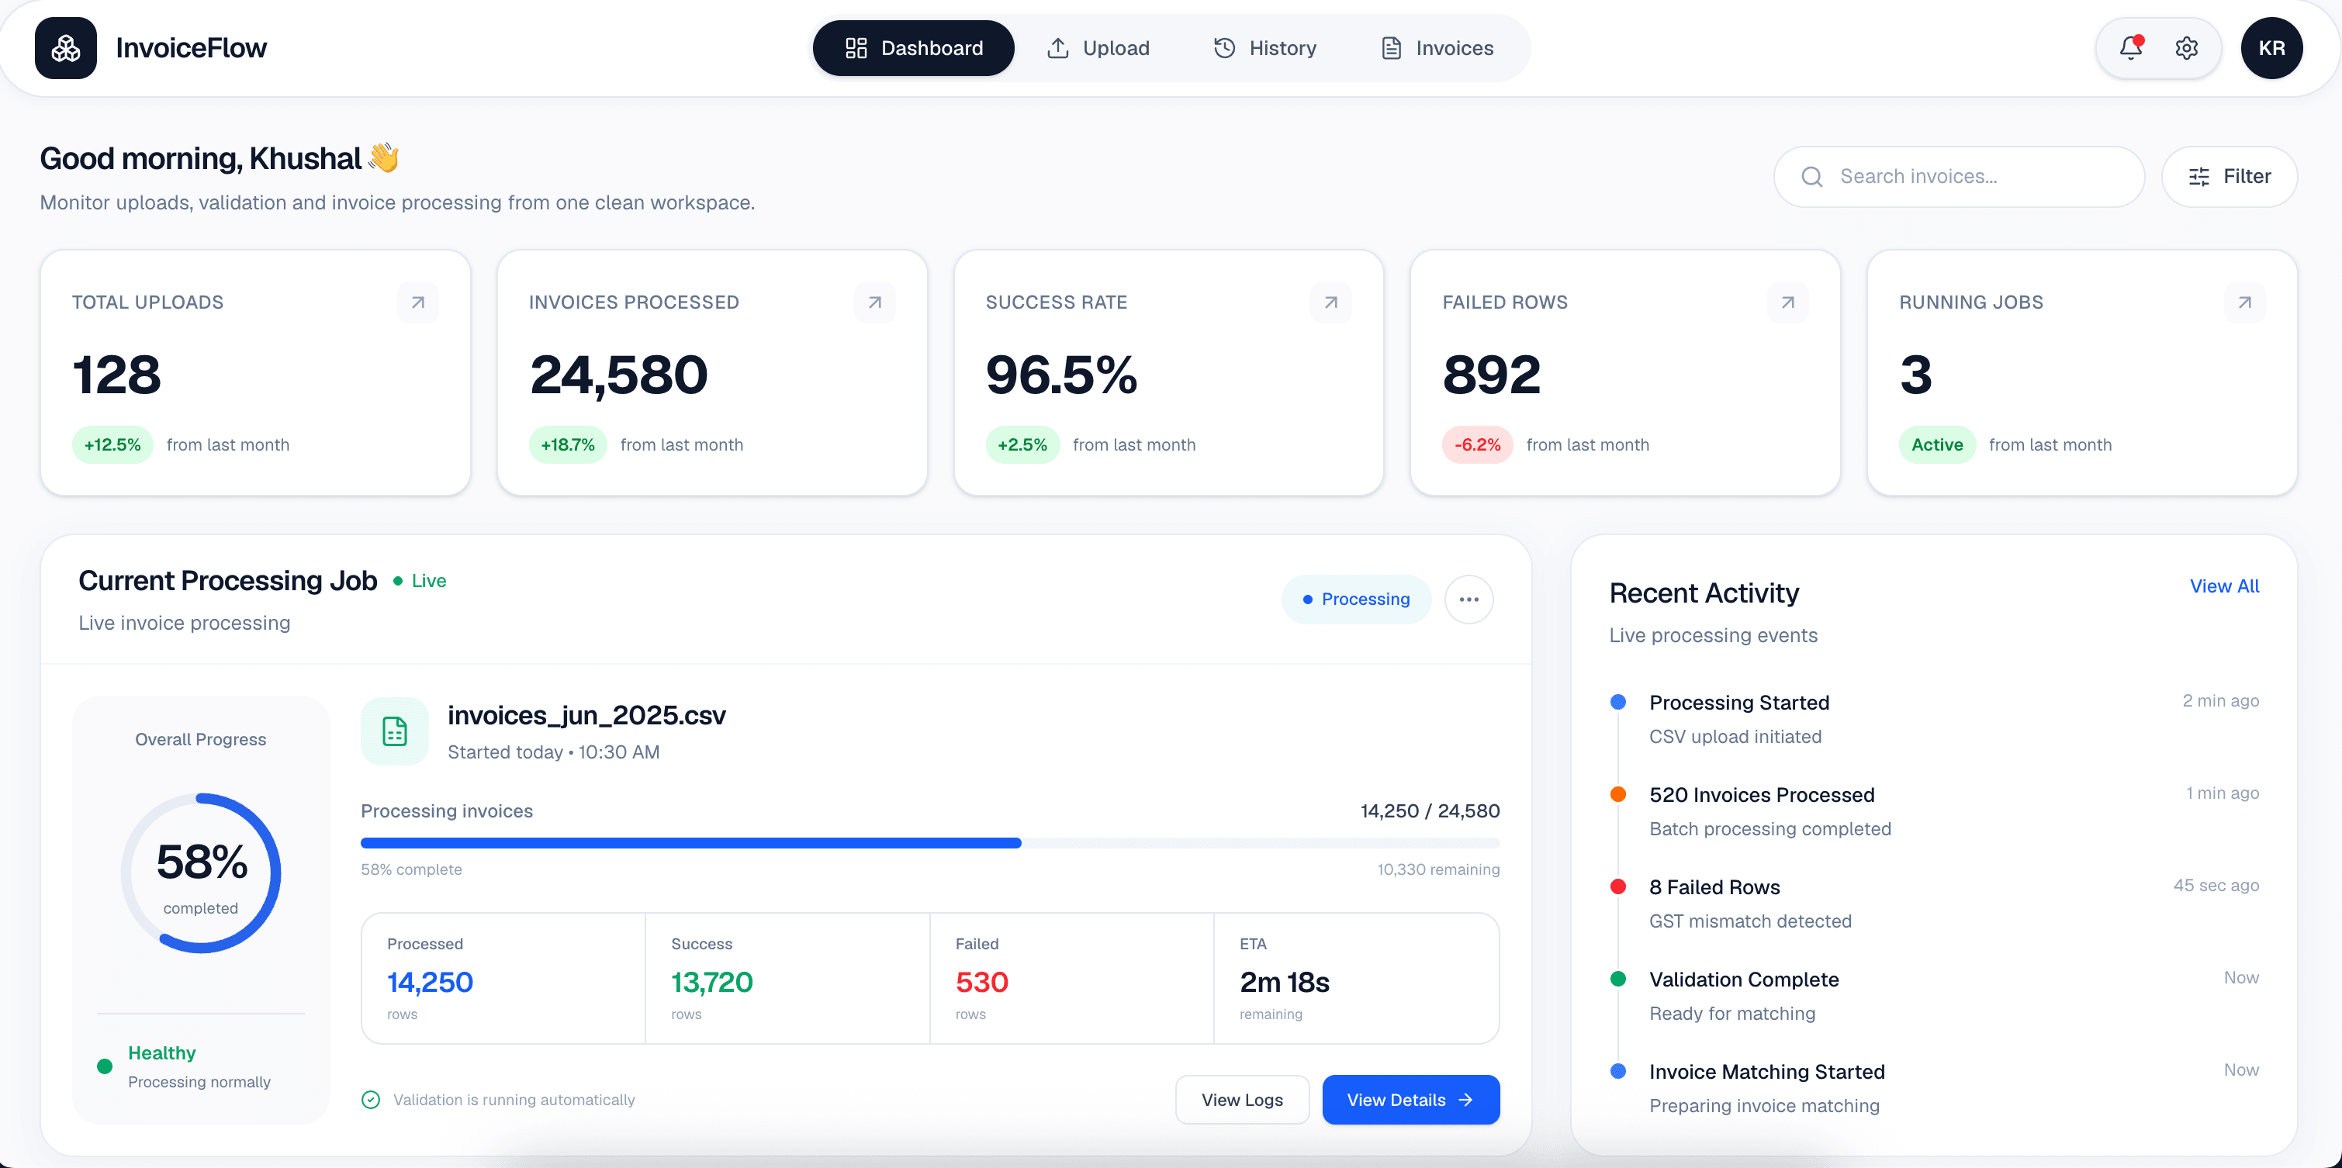Screen dimensions: 2342x1168
Task: Go to the Dashboard tab
Action: [x=913, y=48]
